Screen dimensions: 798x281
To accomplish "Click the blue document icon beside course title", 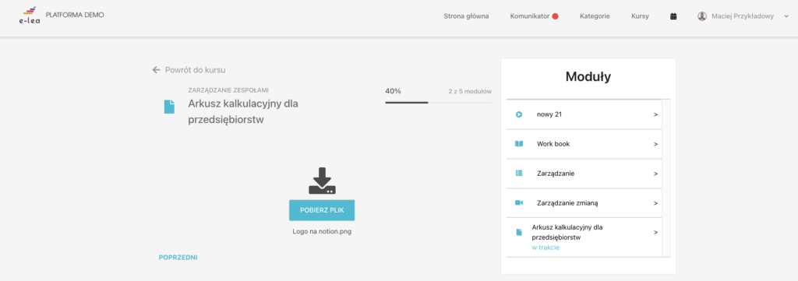I will click(x=169, y=107).
